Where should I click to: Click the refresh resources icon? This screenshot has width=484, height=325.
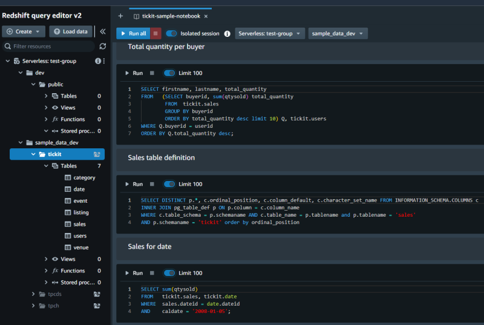[x=103, y=46]
